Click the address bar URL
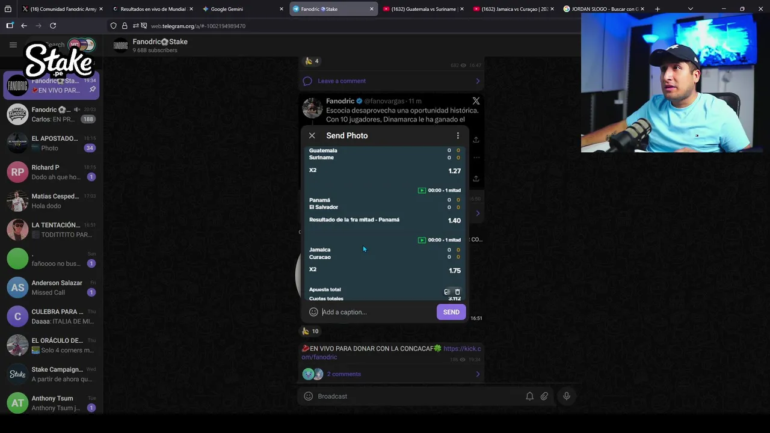Image resolution: width=770 pixels, height=433 pixels. tap(198, 26)
